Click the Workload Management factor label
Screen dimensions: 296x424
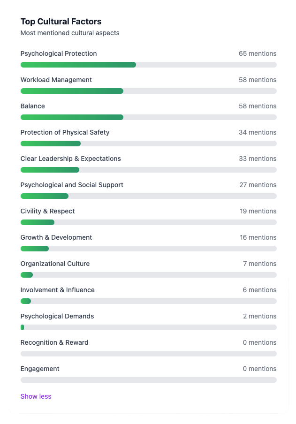tap(56, 80)
